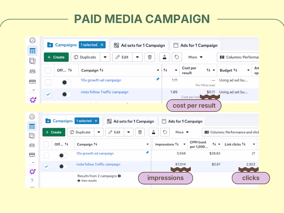
Task: Toggle the lower insta follow Traffic campaign switch
Action: tap(63, 166)
